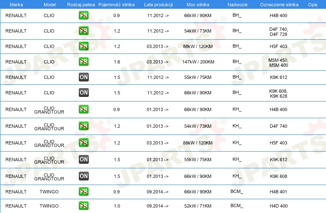326x213 pixels.
Task: Click capacity 0.9 in Twingo row
Action: pyautogui.click(x=116, y=192)
